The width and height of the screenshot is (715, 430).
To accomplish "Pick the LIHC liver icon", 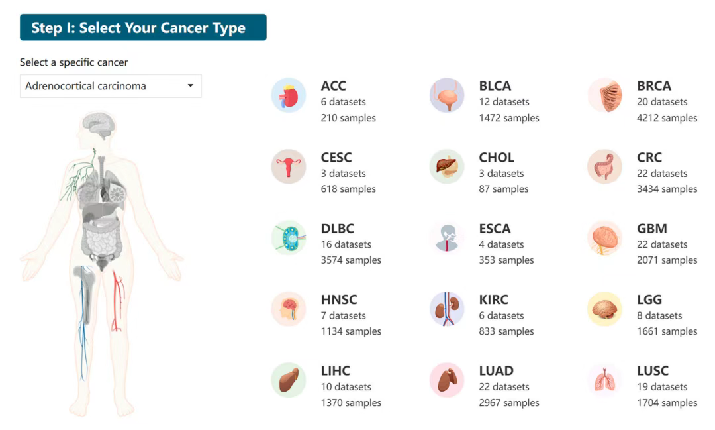I will pyautogui.click(x=289, y=380).
